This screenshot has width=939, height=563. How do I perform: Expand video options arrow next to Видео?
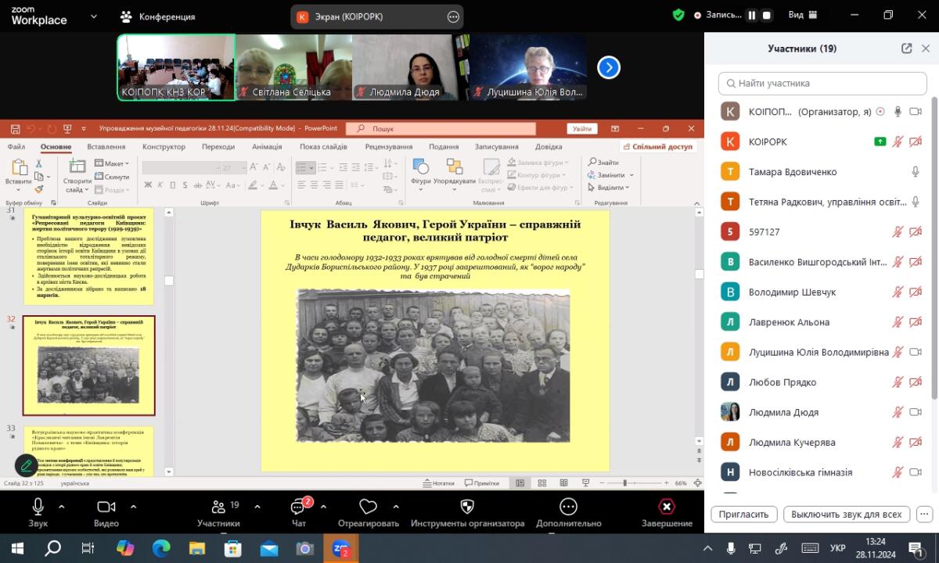(x=133, y=506)
